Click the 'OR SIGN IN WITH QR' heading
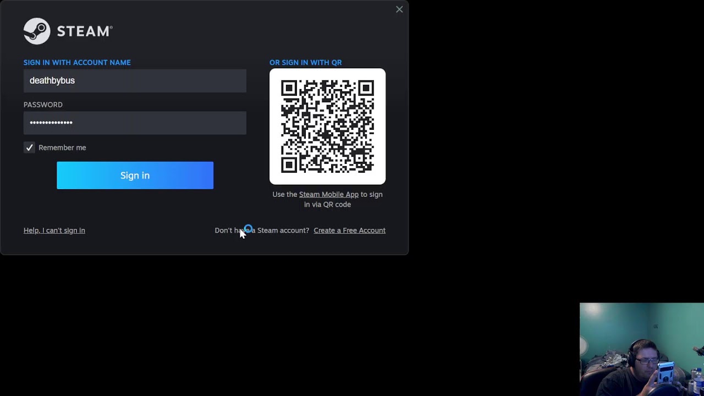Image resolution: width=704 pixels, height=396 pixels. (x=305, y=63)
